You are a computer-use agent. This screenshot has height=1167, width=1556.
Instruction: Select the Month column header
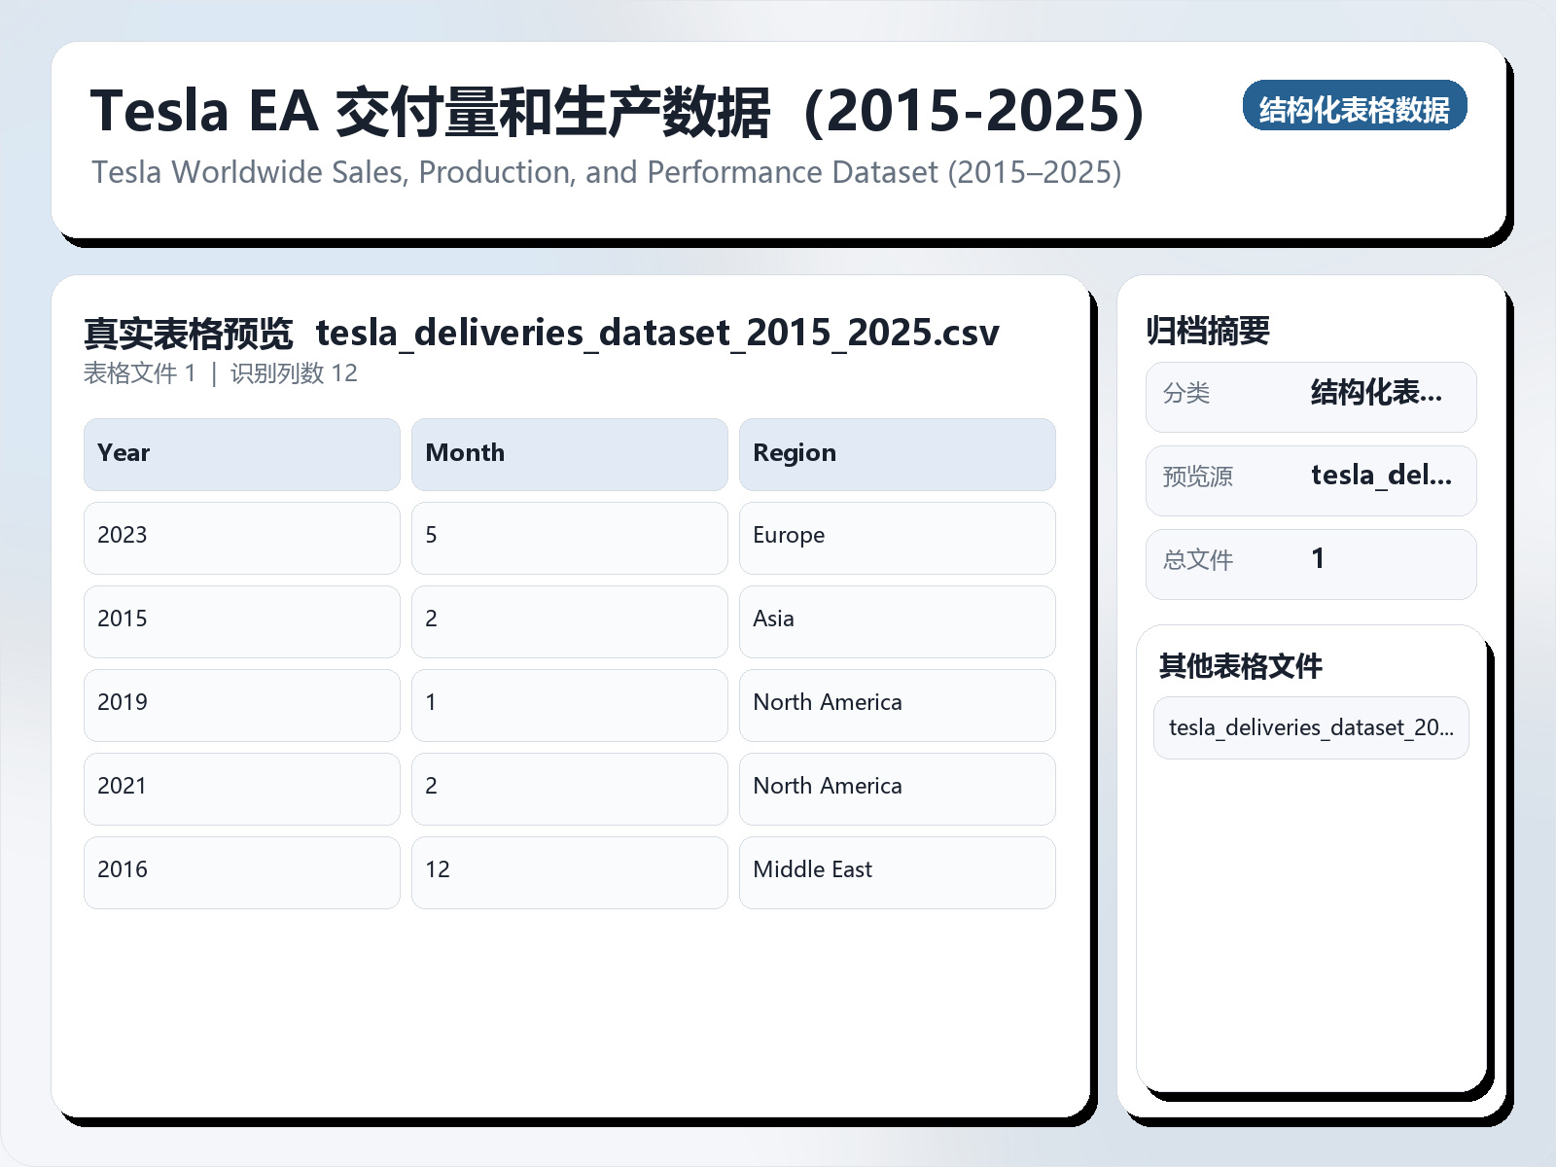click(x=568, y=453)
